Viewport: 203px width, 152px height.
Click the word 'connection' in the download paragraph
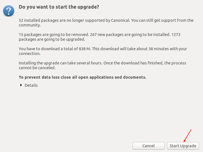tap(29, 54)
